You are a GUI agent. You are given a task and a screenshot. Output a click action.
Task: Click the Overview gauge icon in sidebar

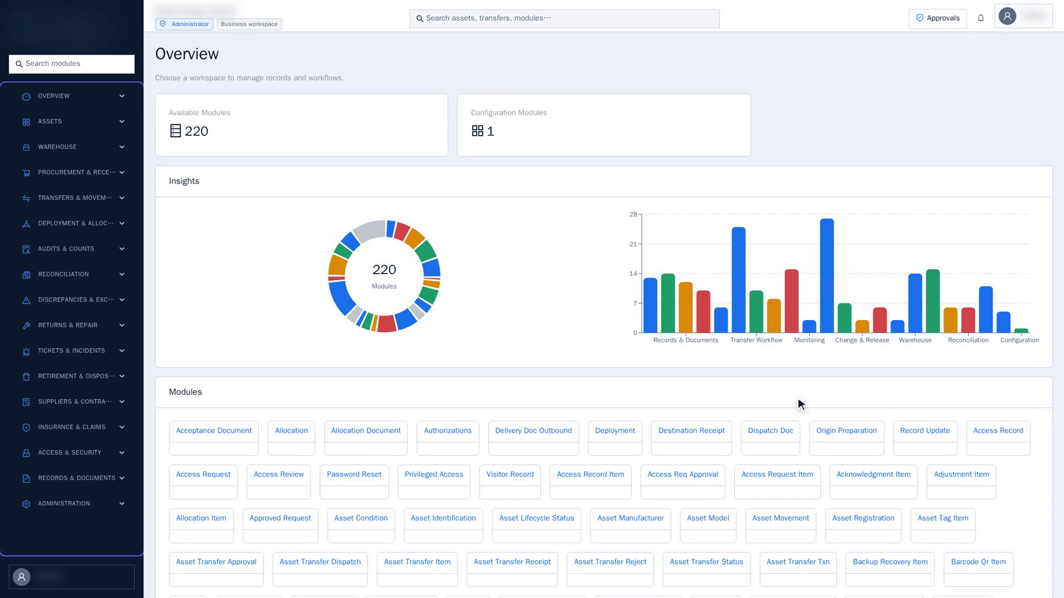(26, 96)
